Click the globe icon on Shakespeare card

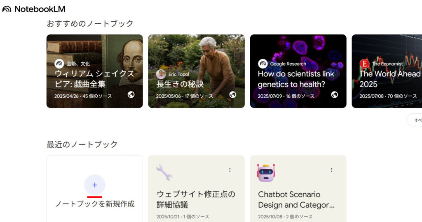pos(131,95)
